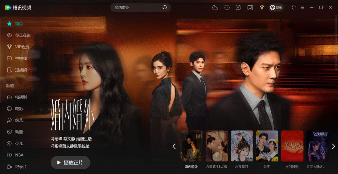Open VIP会员 in sidebar
Screen dimensions: 338x174
coord(22,47)
